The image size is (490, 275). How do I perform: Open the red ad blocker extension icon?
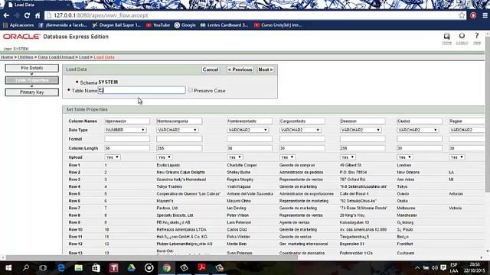click(x=473, y=15)
